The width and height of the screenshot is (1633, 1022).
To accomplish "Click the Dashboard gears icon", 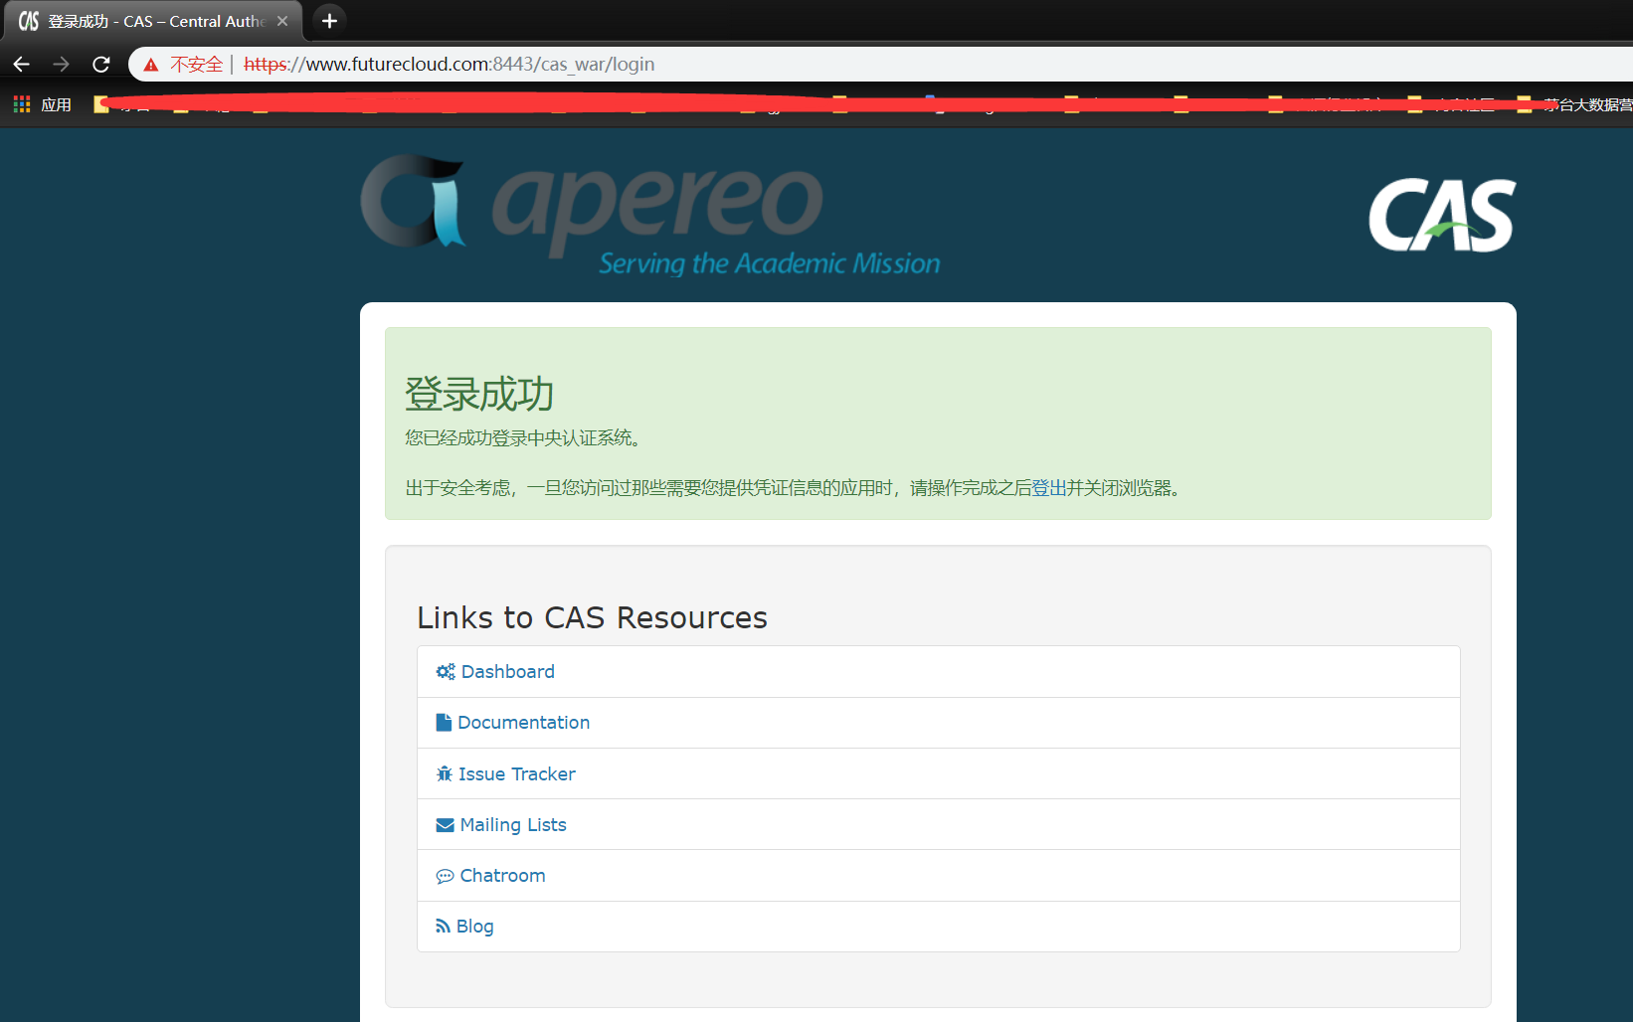I will (446, 672).
